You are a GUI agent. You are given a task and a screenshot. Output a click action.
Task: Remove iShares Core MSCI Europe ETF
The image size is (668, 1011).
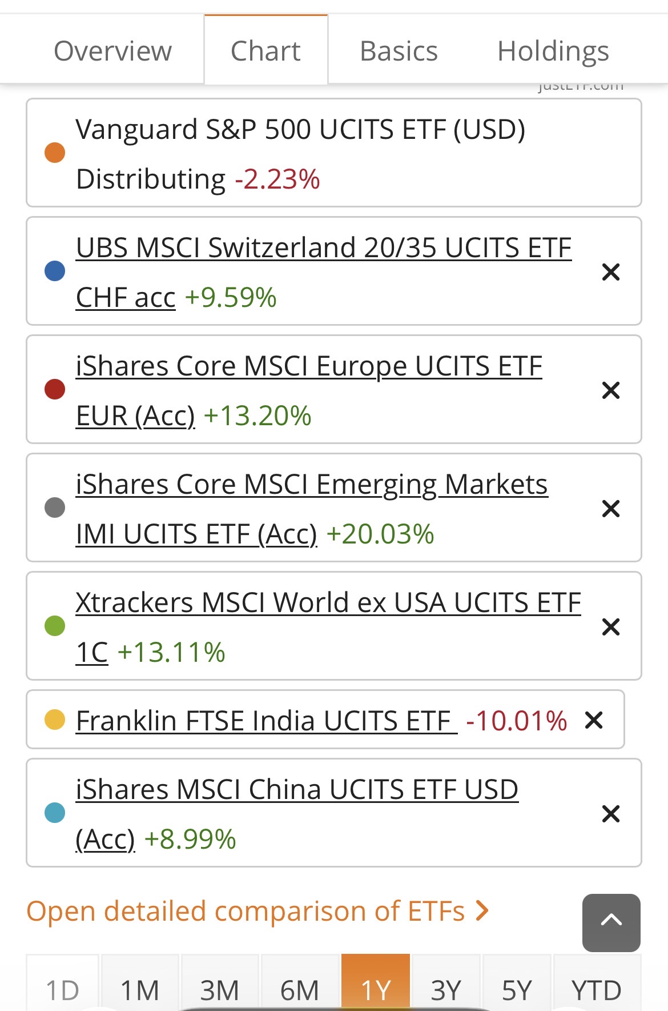pyautogui.click(x=610, y=390)
